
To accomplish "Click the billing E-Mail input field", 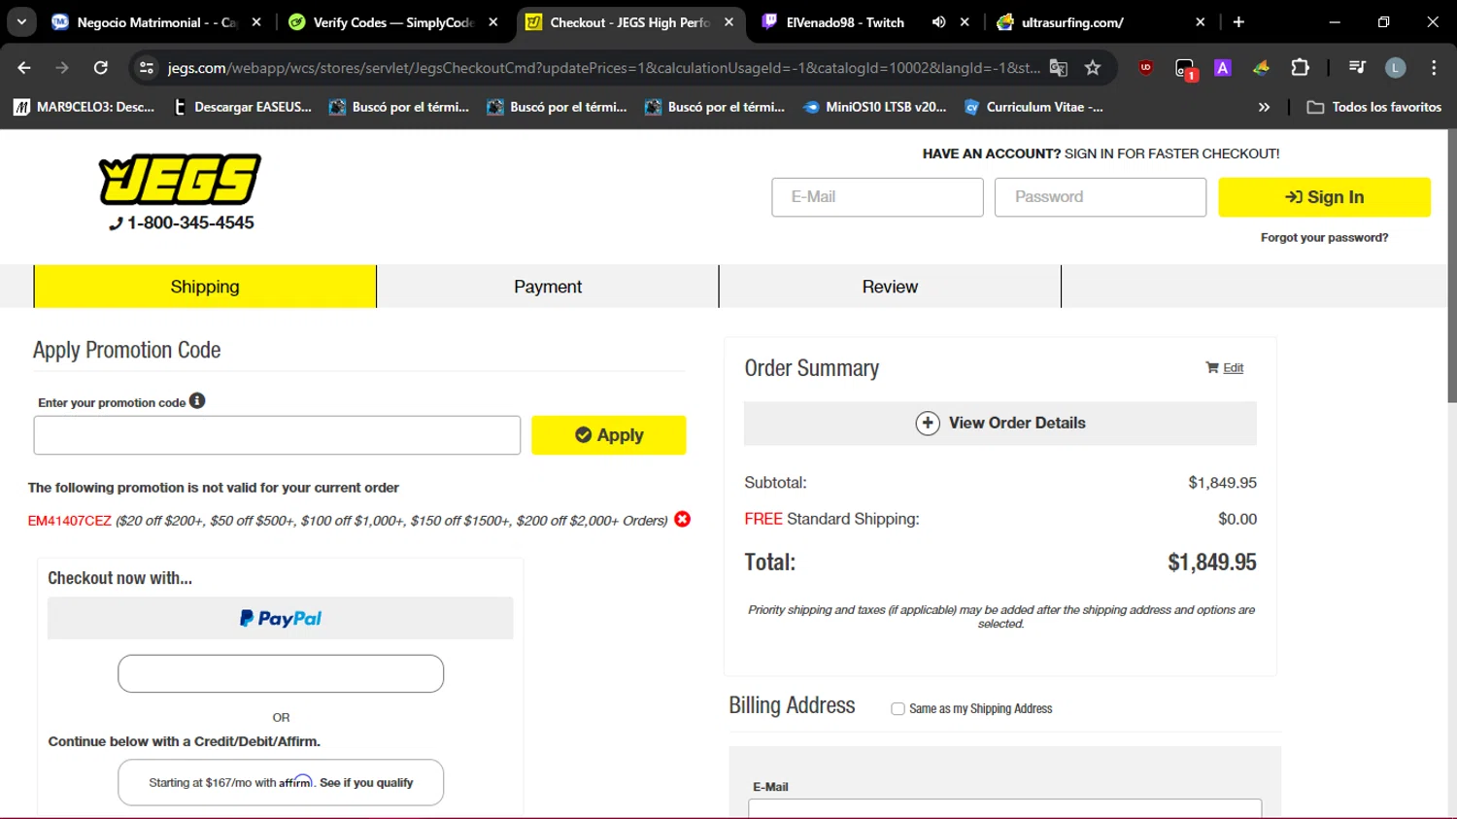I will (1004, 808).
